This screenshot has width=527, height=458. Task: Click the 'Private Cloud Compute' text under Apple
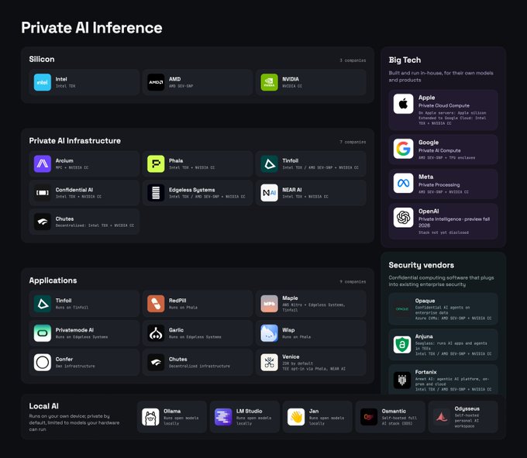444,105
